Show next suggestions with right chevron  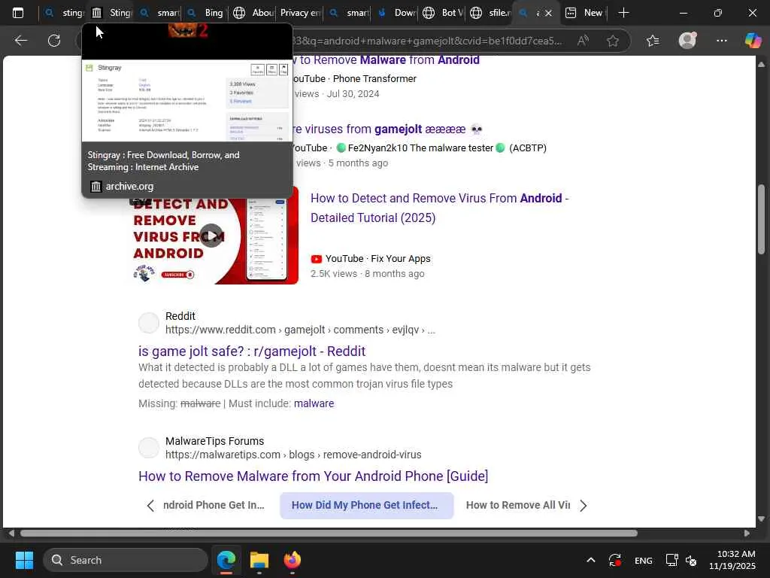coord(583,506)
